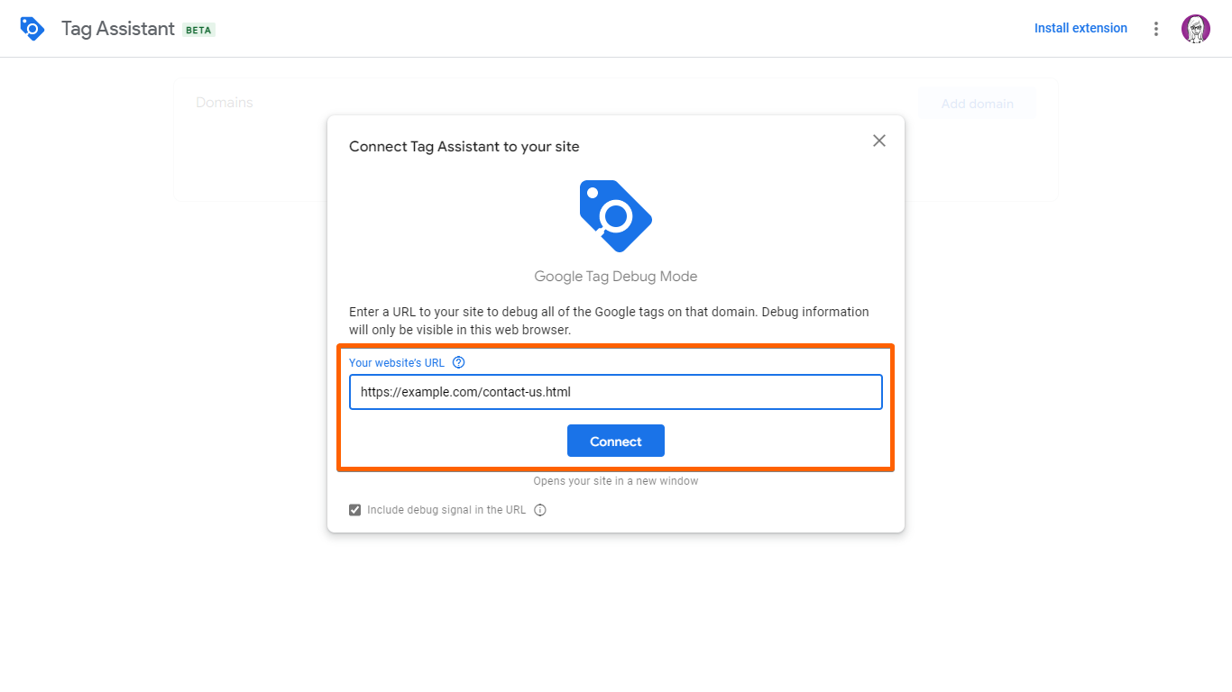Uncheck the Include debug signal checkbox
This screenshot has height=692, width=1232.
point(355,510)
